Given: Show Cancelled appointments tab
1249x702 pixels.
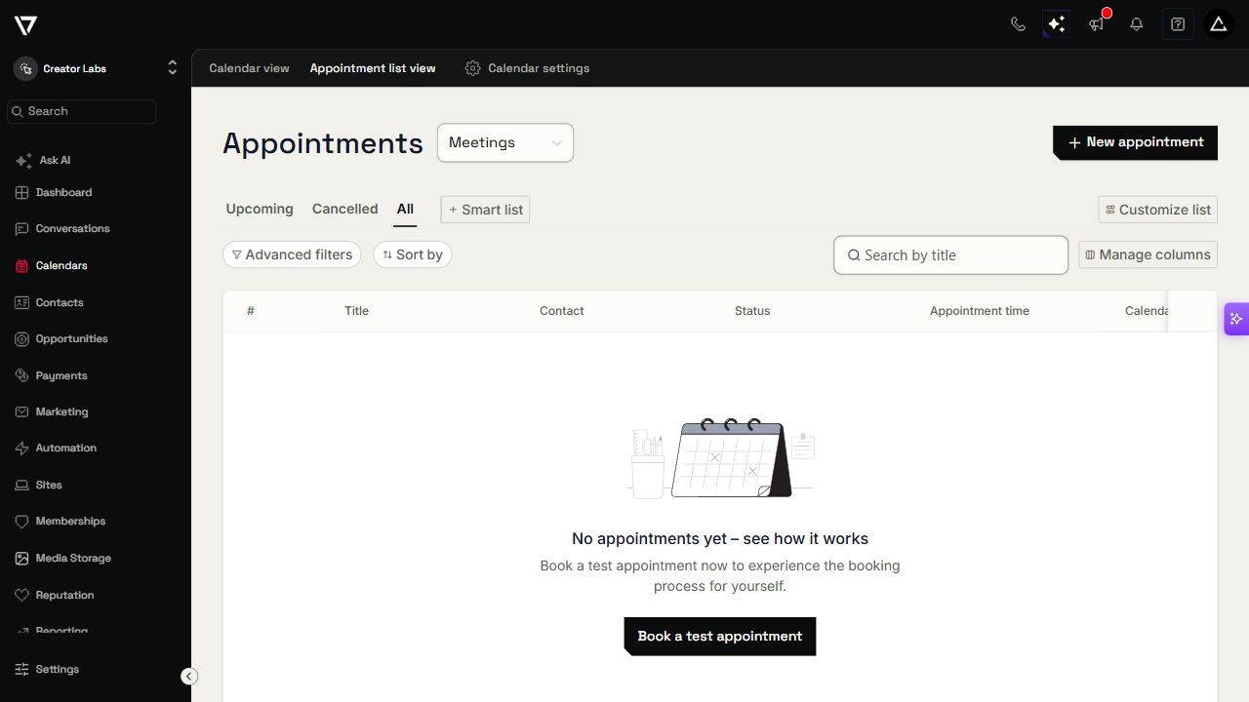Looking at the screenshot, I should click(344, 209).
